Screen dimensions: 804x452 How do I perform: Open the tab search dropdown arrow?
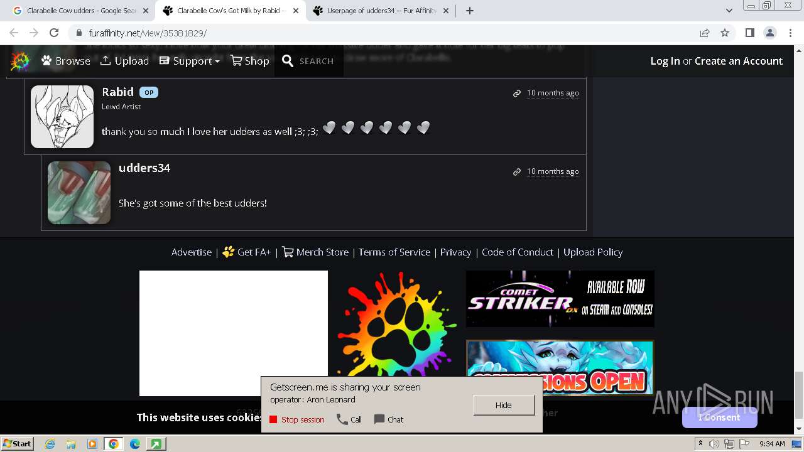pos(729,11)
